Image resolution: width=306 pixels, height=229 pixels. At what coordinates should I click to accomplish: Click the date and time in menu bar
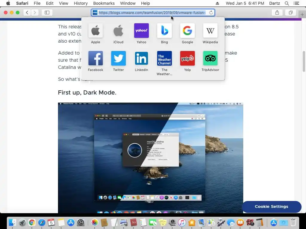point(245,3)
